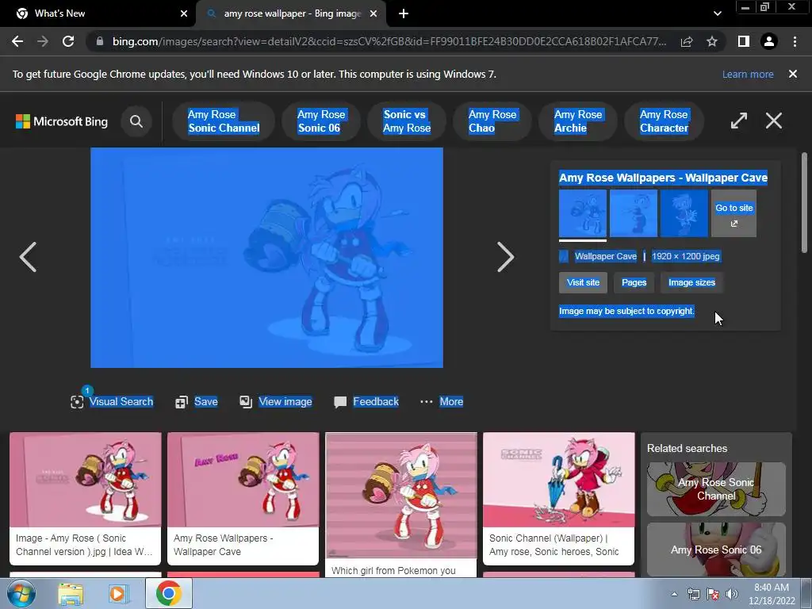The image size is (812, 609).
Task: Launch Windows Media Player from taskbar
Action: tap(118, 593)
